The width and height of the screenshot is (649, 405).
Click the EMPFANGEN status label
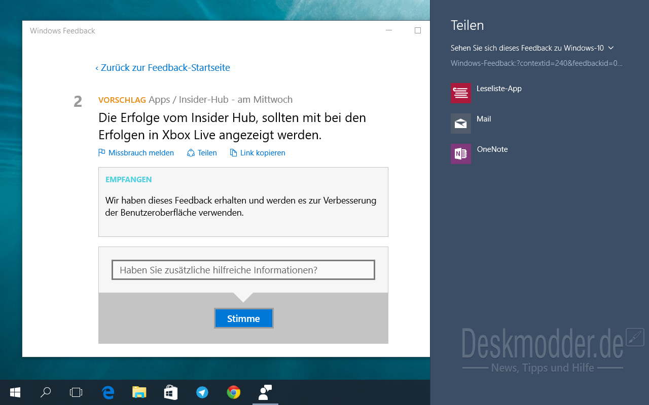click(x=128, y=180)
